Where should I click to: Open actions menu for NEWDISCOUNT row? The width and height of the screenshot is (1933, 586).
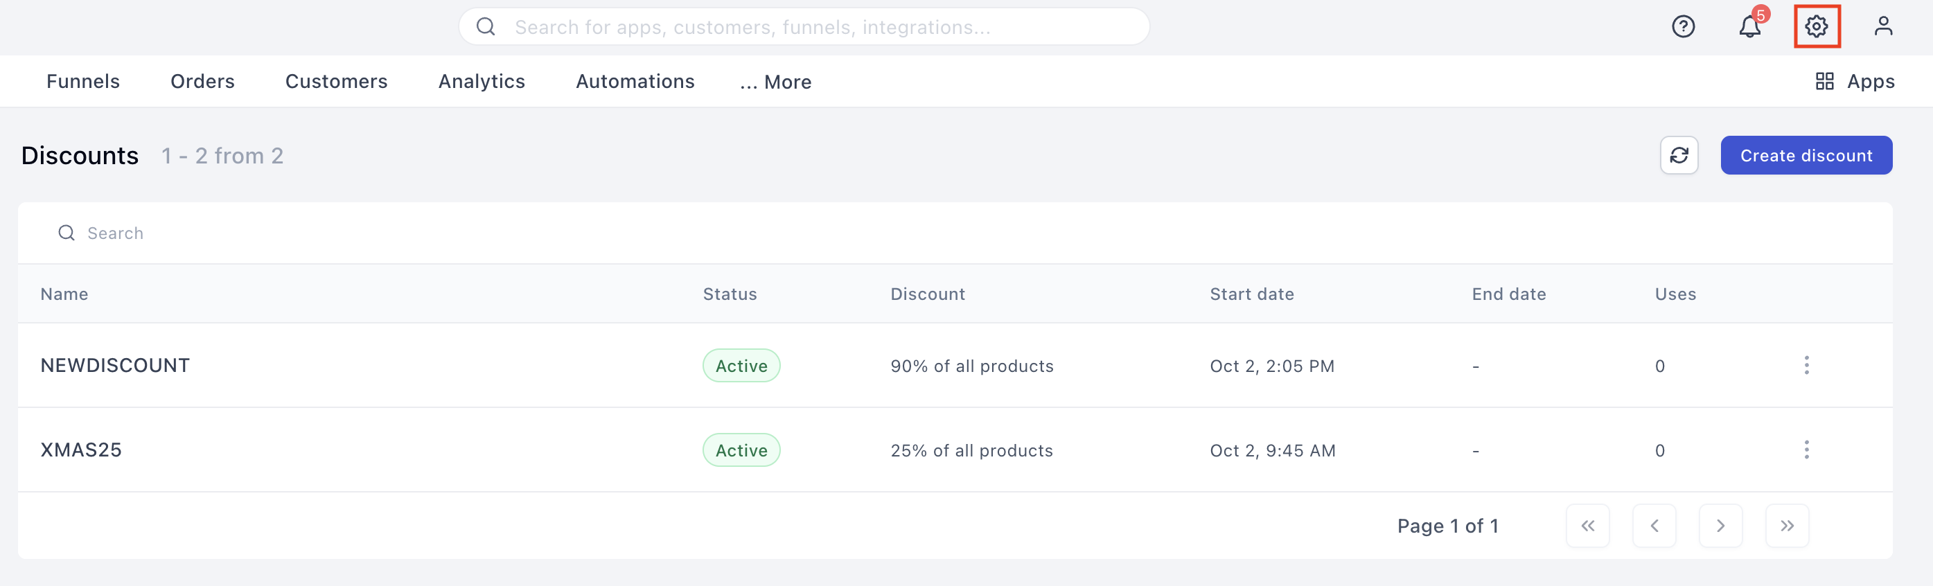click(1806, 366)
